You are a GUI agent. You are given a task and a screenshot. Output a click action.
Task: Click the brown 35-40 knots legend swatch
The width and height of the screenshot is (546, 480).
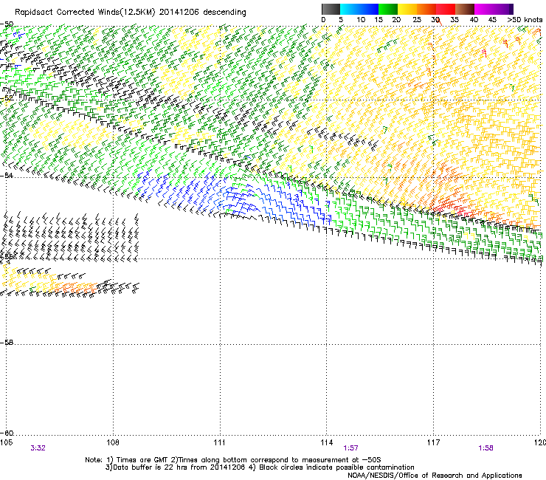tap(465, 9)
